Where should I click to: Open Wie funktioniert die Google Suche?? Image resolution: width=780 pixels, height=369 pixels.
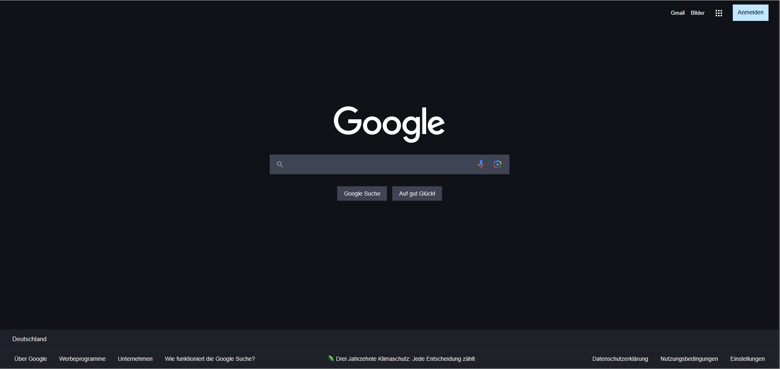click(x=210, y=359)
